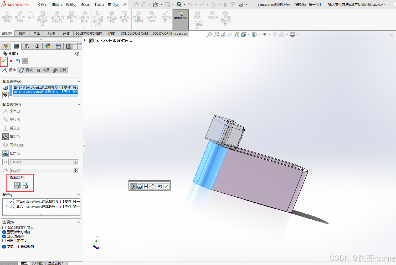Choose the 相切 tangent mate type
This screenshot has height=265, width=396.
click(11, 137)
